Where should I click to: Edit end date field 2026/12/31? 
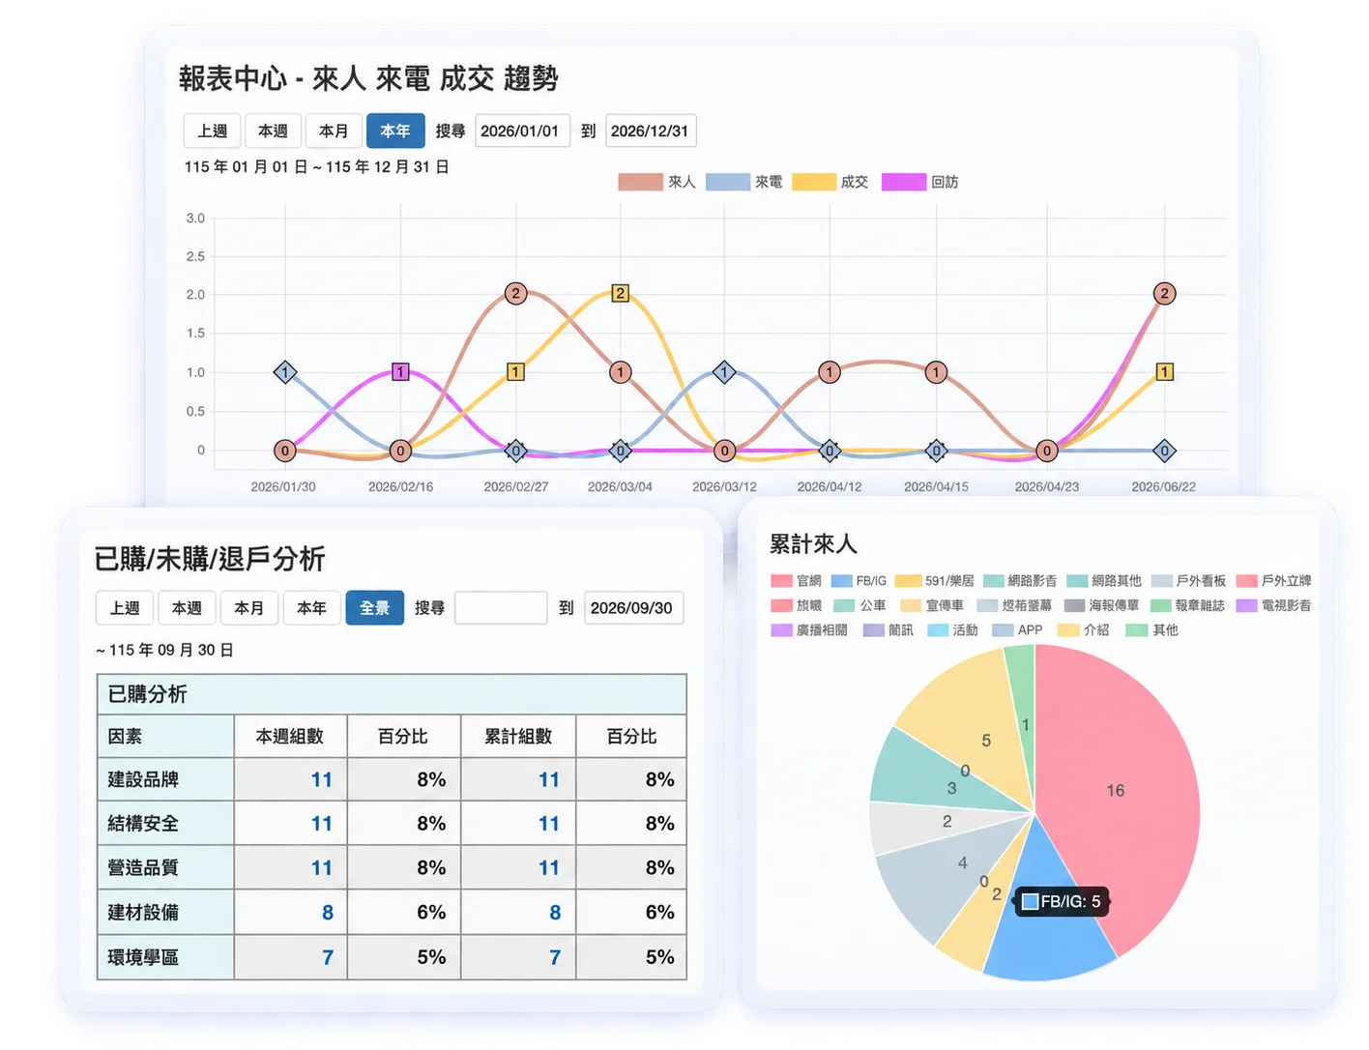coord(651,131)
